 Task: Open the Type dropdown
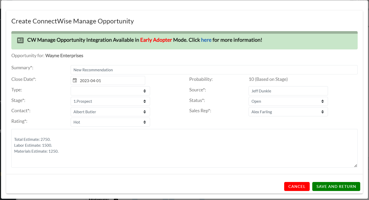(110, 91)
